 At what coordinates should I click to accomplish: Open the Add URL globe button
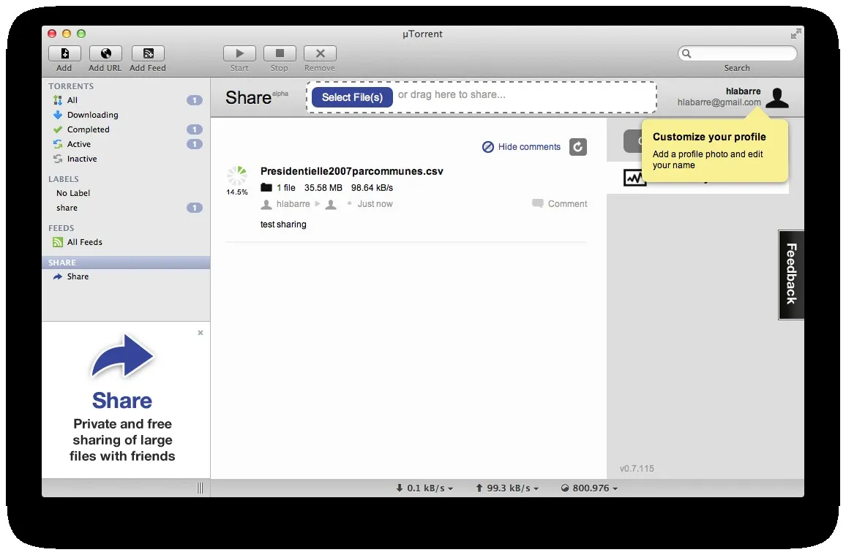105,53
